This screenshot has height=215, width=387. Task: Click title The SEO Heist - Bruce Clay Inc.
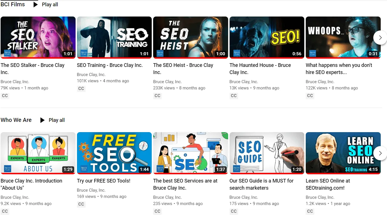183,69
